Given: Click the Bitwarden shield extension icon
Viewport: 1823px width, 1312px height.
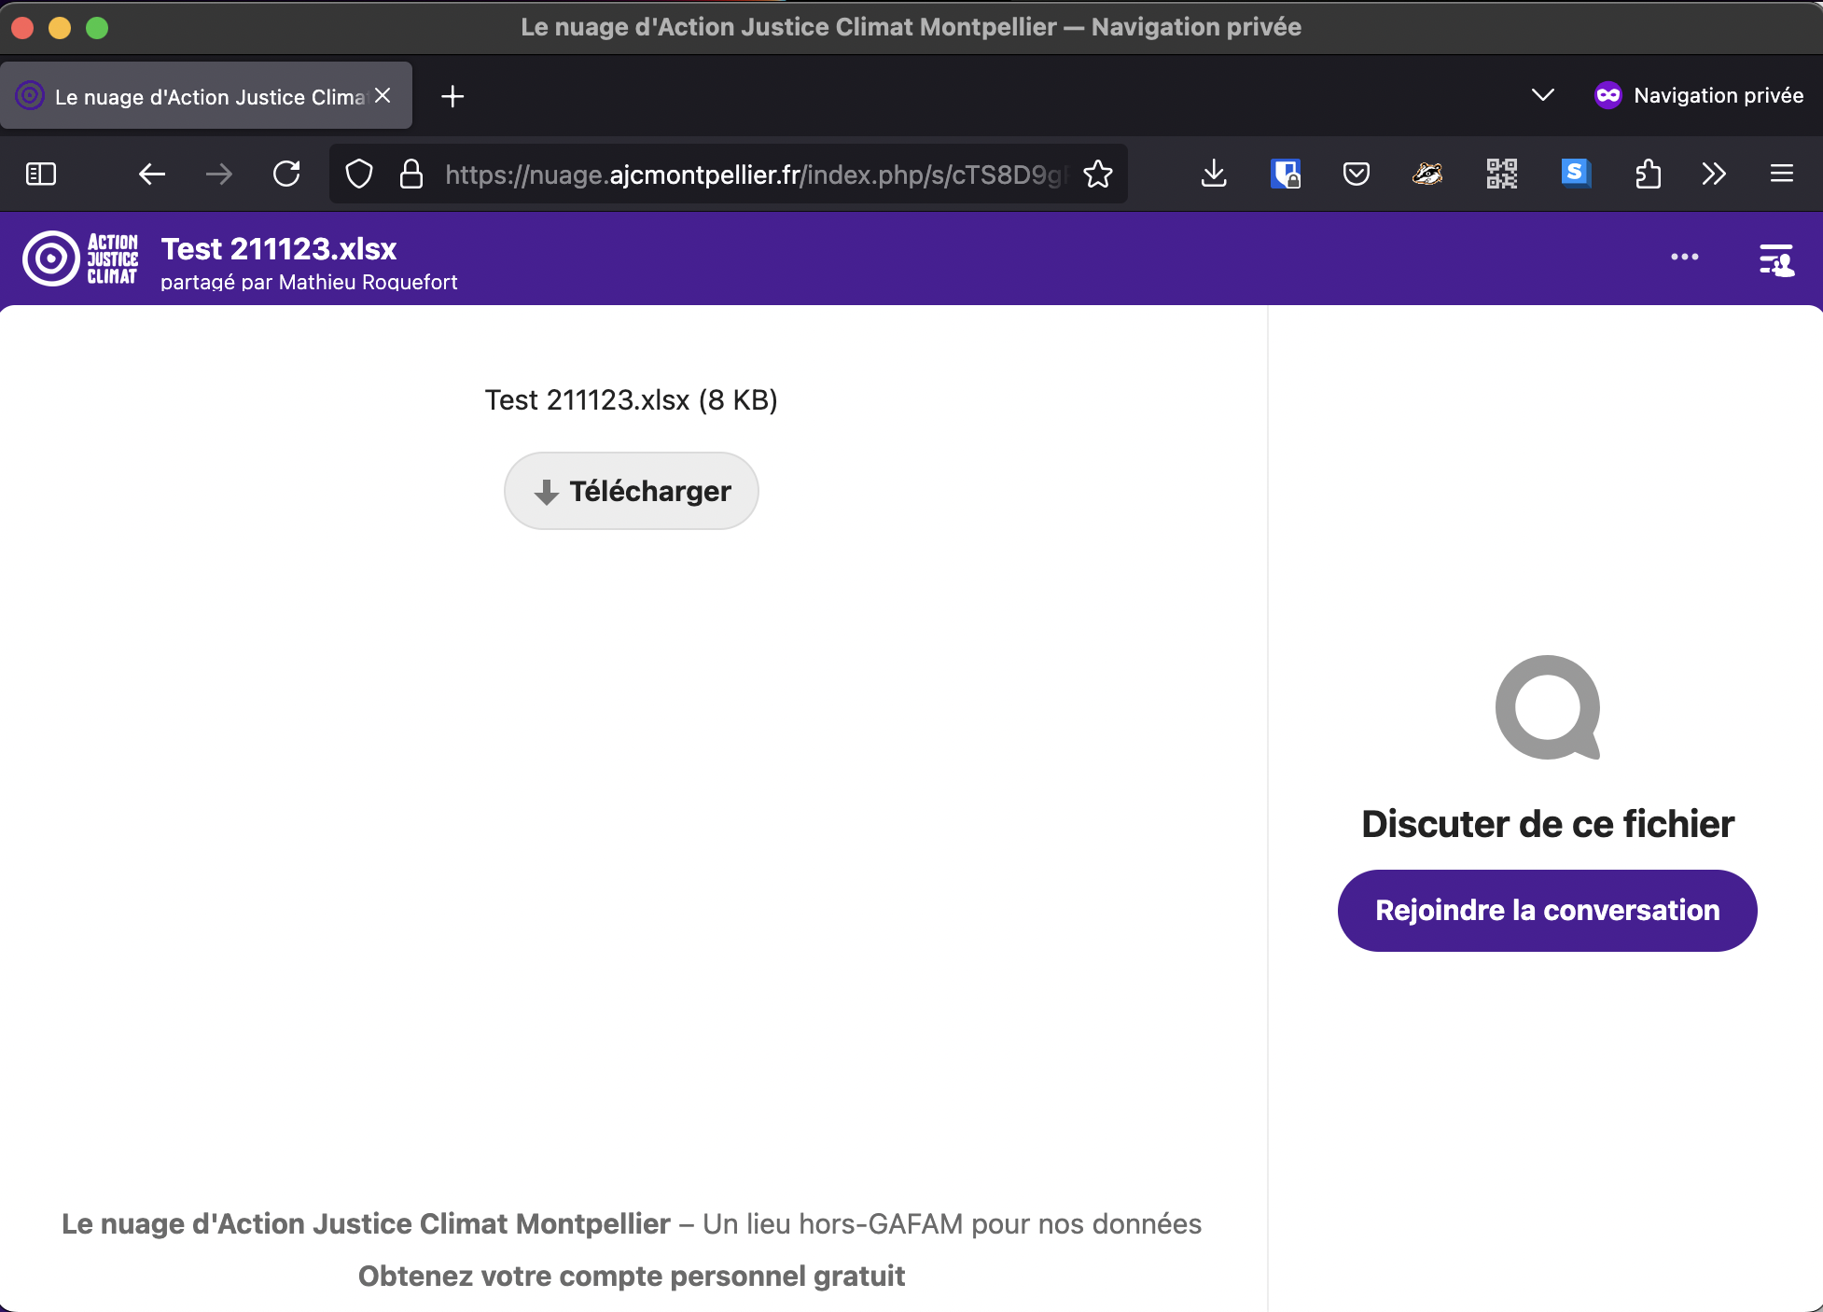Looking at the screenshot, I should click(1286, 174).
